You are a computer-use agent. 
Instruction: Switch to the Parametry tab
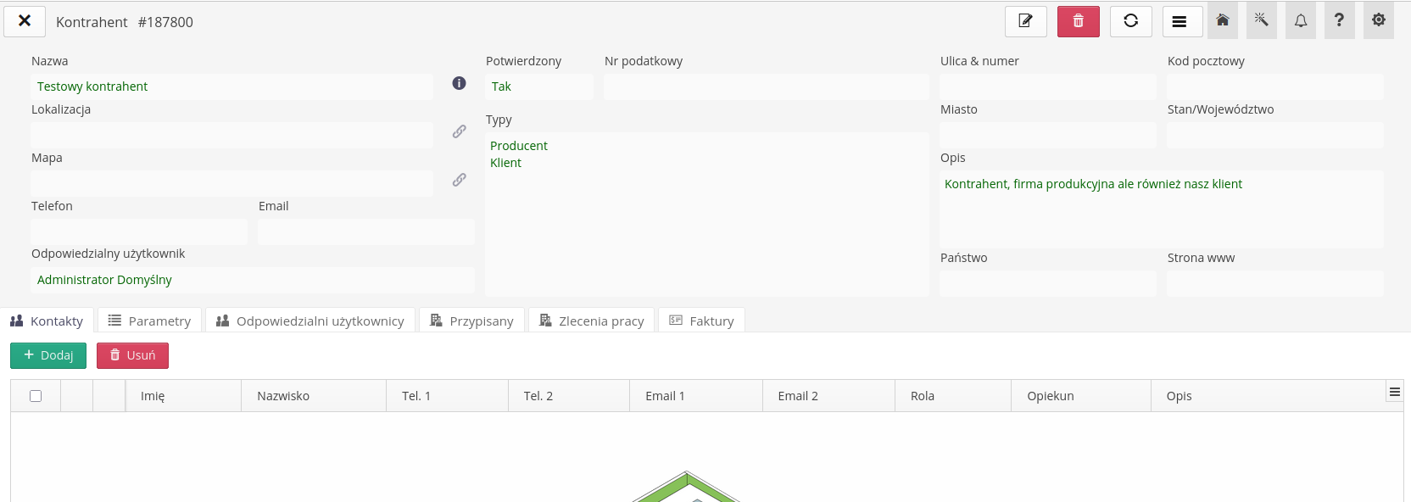(149, 321)
